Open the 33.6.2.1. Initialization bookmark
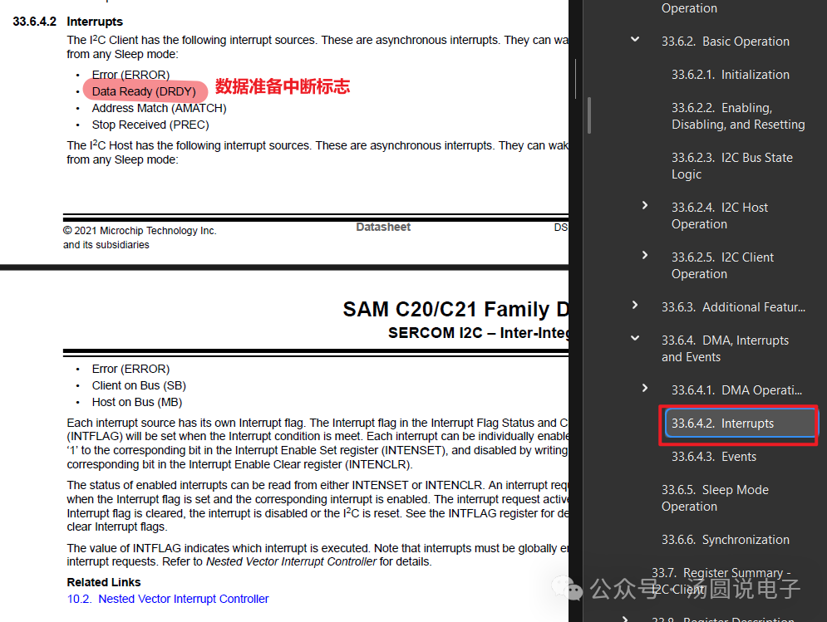827x622 pixels. tap(730, 75)
